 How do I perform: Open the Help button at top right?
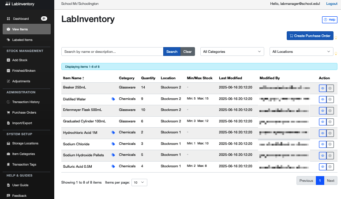(x=330, y=20)
